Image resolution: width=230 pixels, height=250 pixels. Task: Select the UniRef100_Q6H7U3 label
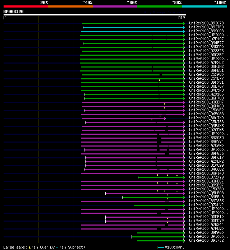pyautogui.click(x=206, y=98)
